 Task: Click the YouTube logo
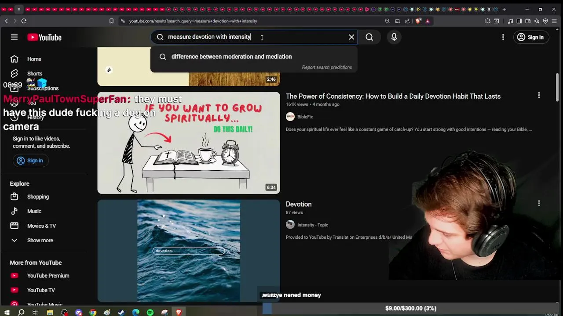[x=44, y=37]
